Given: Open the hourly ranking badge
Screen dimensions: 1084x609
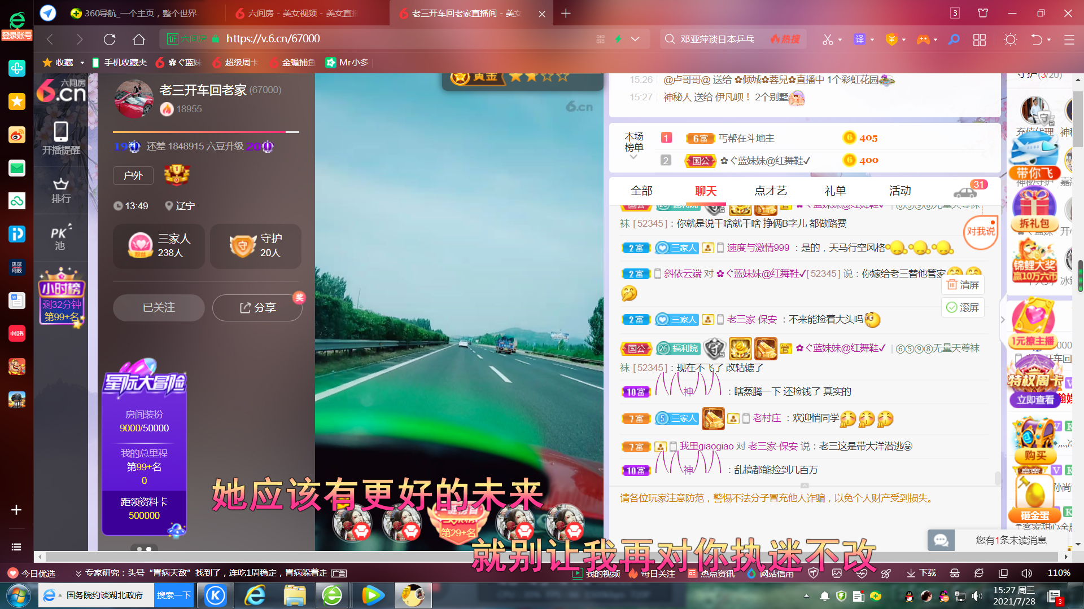Looking at the screenshot, I should click(62, 297).
